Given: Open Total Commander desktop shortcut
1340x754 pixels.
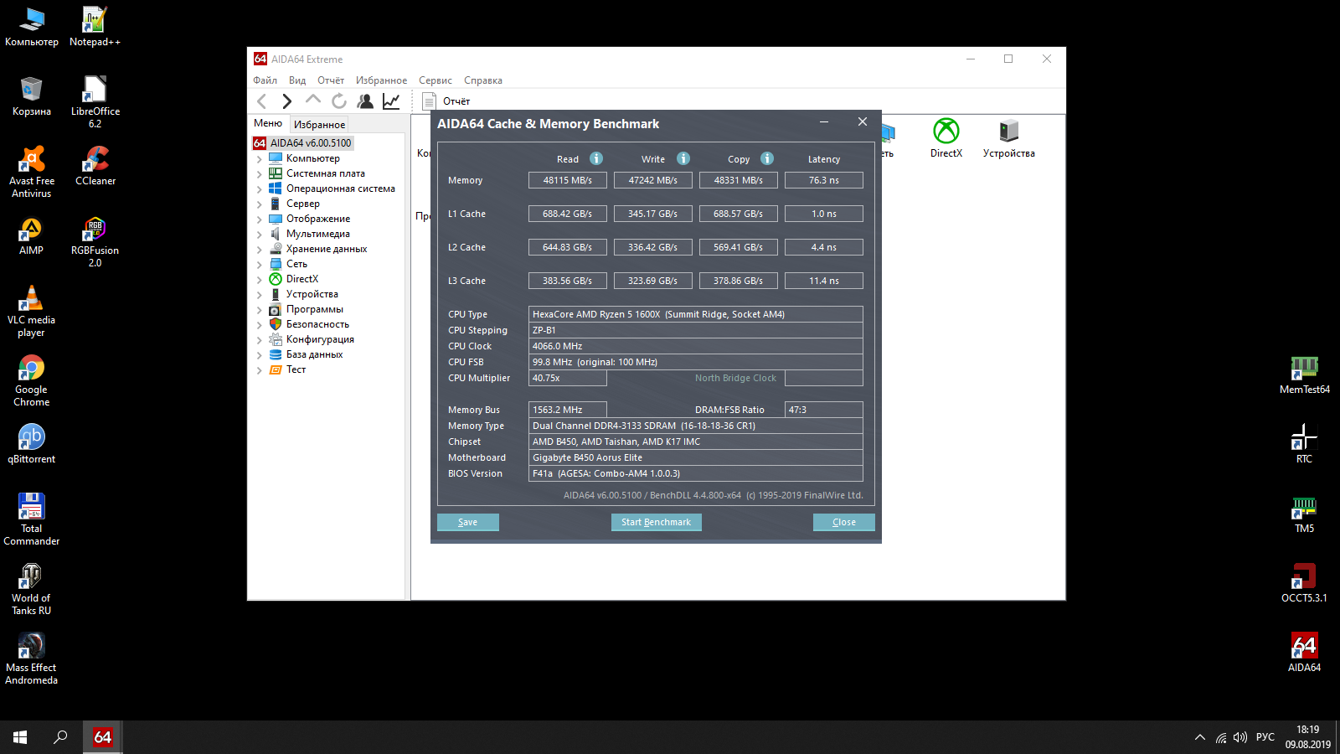Looking at the screenshot, I should point(32,519).
